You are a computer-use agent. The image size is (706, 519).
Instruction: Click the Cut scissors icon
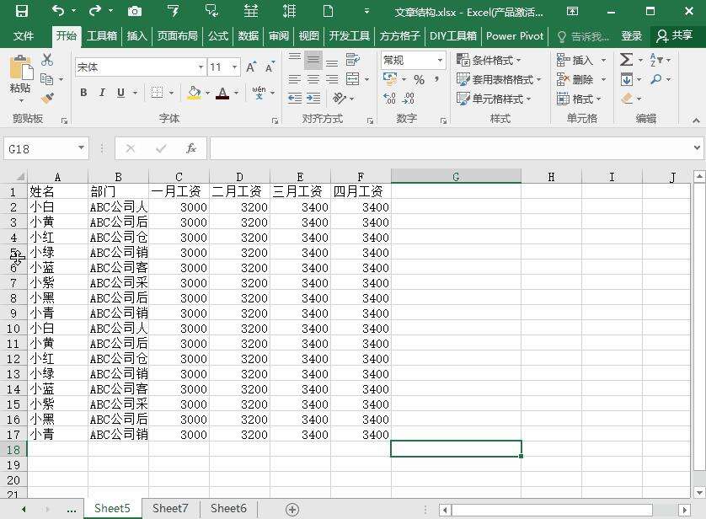(x=47, y=60)
